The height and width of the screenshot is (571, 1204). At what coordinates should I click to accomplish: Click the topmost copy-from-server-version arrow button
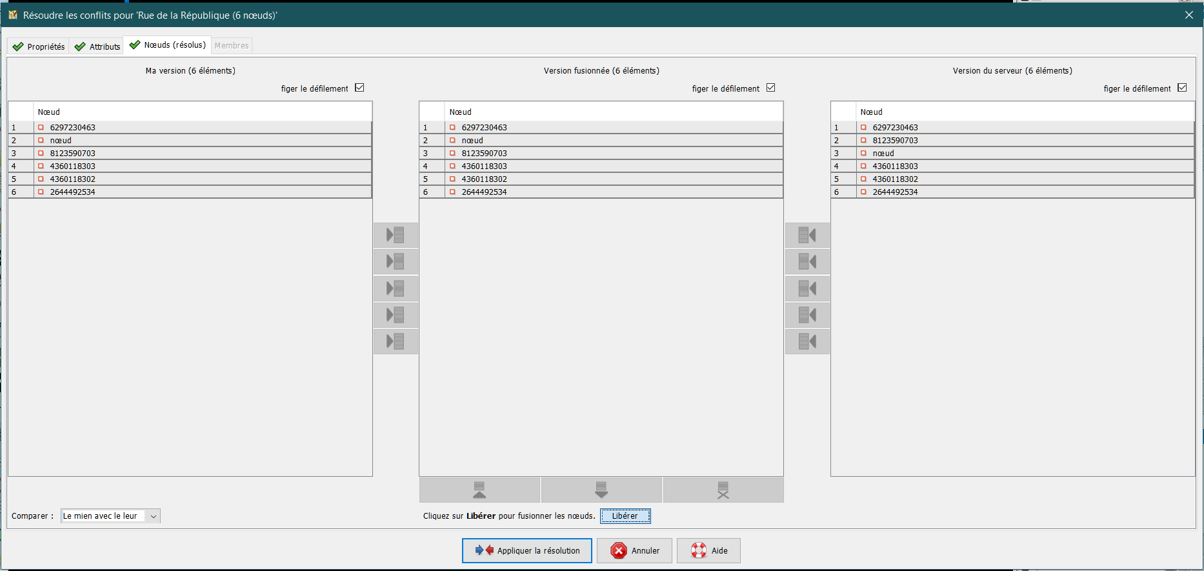807,235
